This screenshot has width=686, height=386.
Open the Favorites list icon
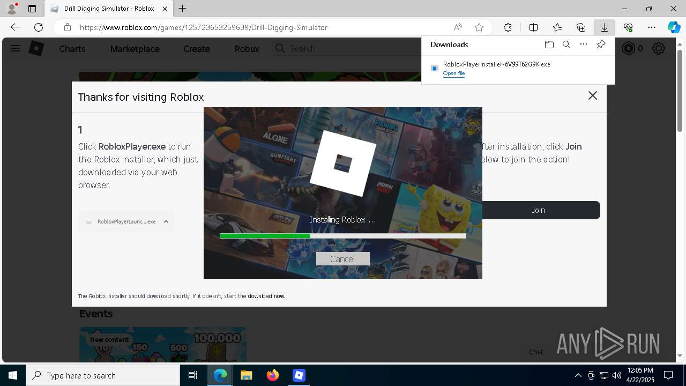[x=557, y=27]
